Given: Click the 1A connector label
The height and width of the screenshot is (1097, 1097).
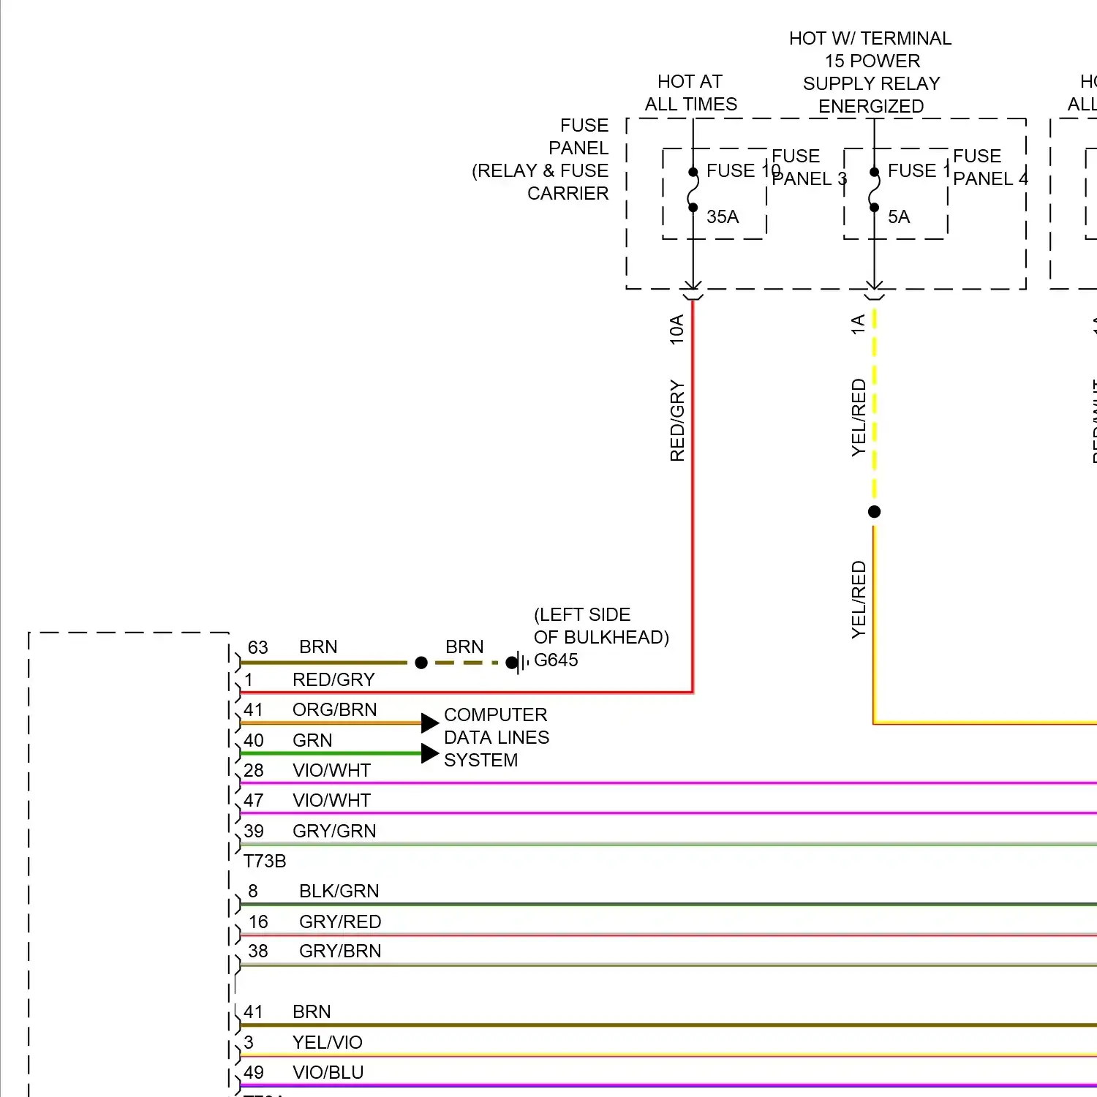Looking at the screenshot, I should tap(858, 325).
